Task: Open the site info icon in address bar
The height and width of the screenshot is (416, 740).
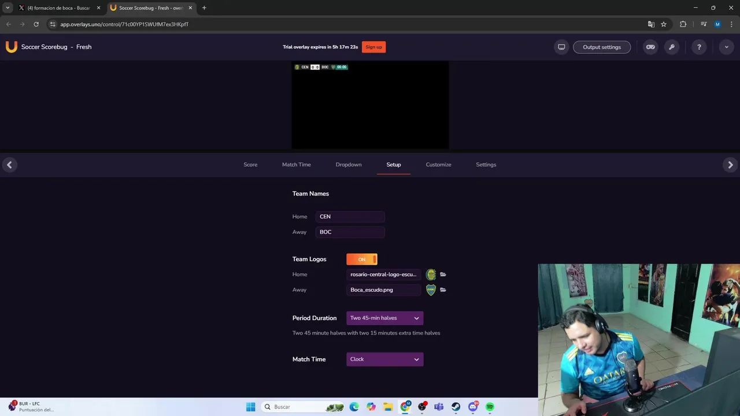Action: coord(53,24)
